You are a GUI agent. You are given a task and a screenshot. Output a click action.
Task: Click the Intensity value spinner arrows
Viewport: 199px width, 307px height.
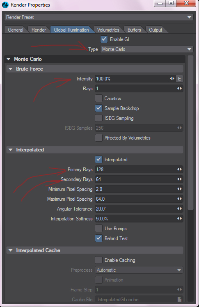tap(172, 78)
